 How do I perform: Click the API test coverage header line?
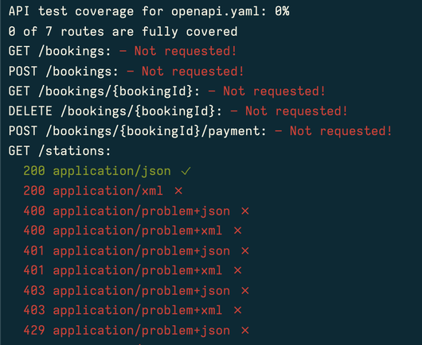149,12
